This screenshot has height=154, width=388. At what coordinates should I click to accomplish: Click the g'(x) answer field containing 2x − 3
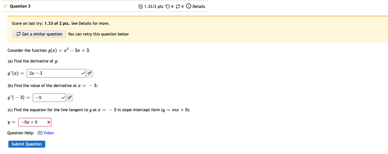coord(56,73)
